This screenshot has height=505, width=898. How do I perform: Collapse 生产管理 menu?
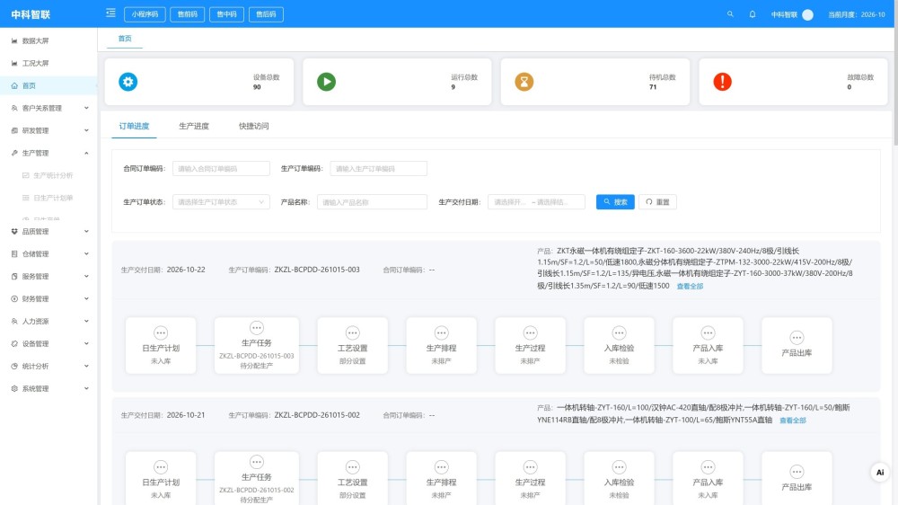[48, 153]
